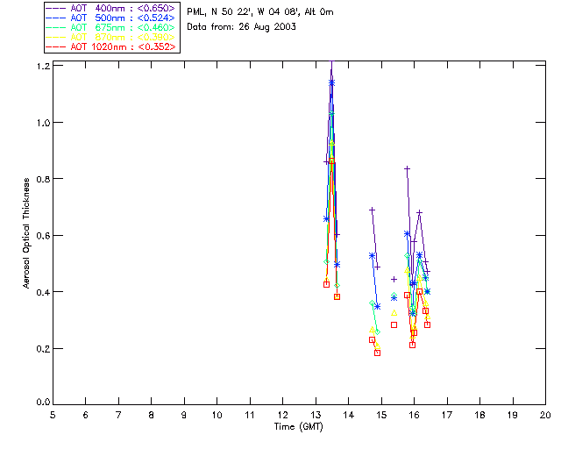The image size is (561, 449).
Task: Click the isolated red square marker between 15 and 16
Action: pos(394,324)
